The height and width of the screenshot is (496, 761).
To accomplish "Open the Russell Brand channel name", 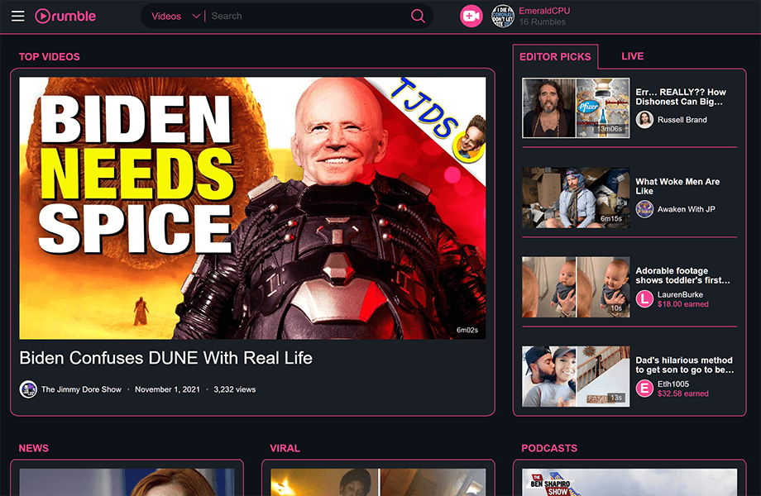I will pyautogui.click(x=682, y=120).
